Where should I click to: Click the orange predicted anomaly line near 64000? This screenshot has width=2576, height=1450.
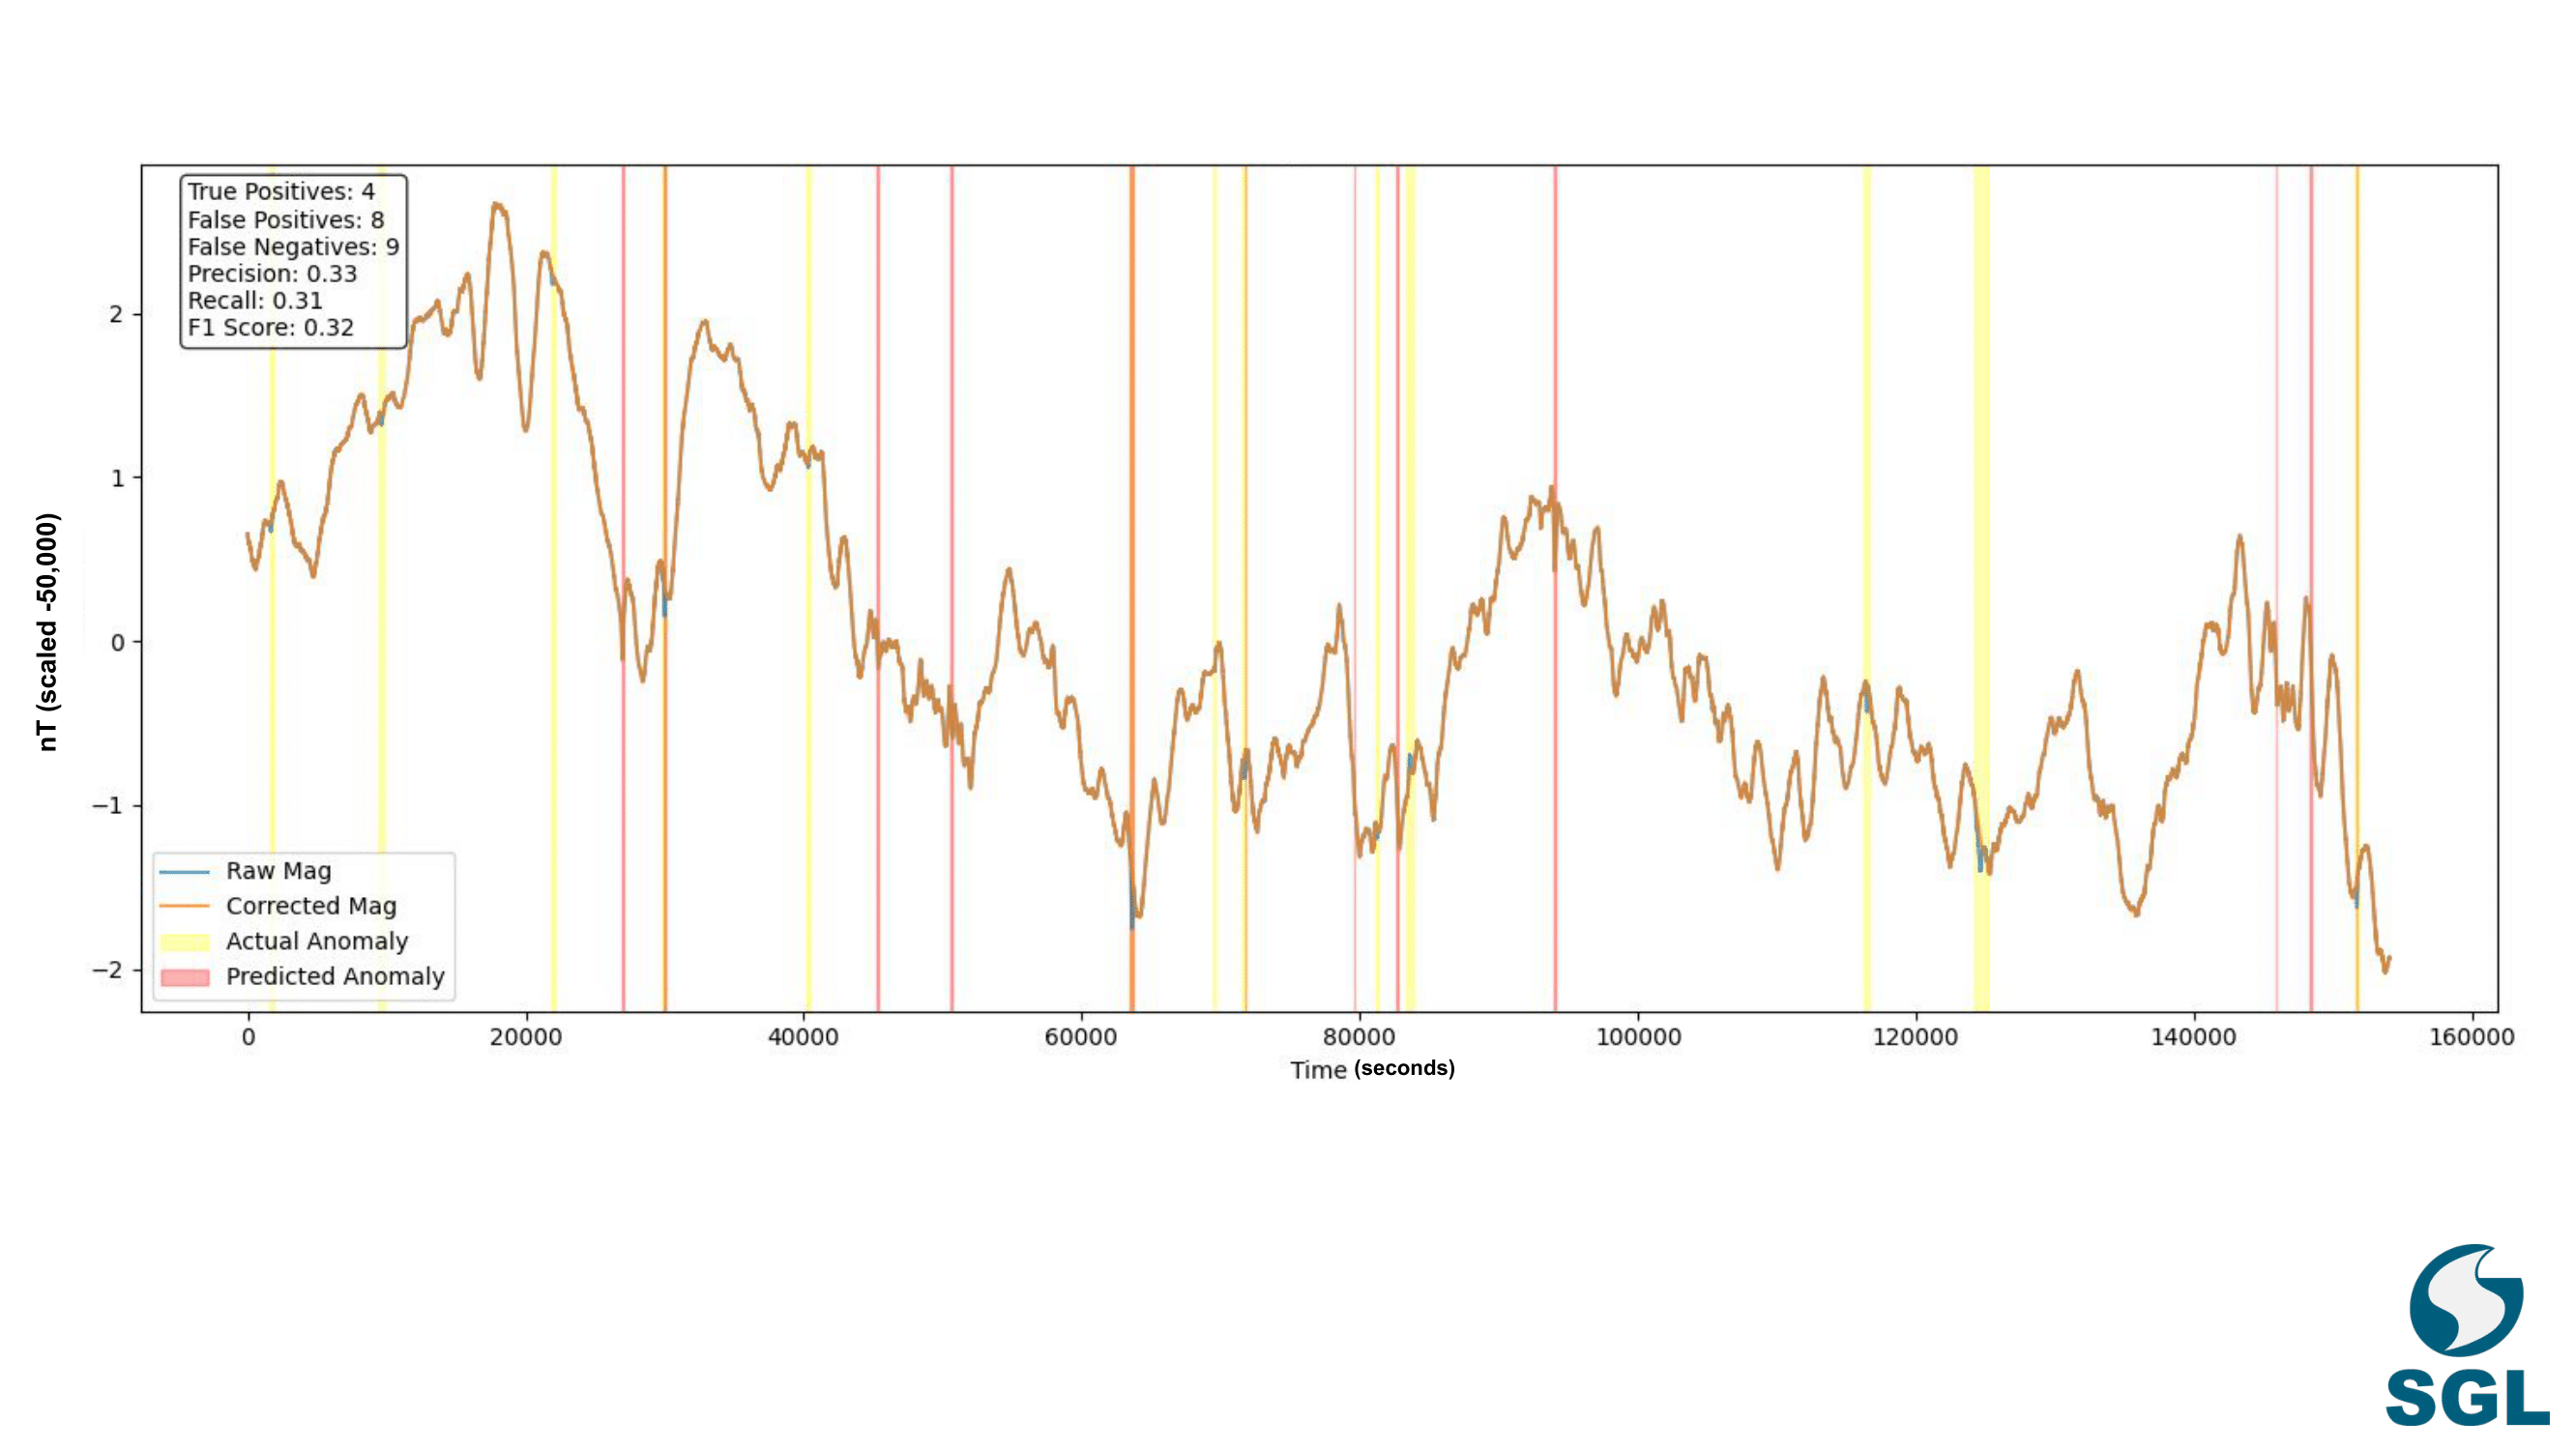[1132, 588]
